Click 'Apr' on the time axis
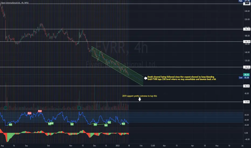 [x=192, y=146]
